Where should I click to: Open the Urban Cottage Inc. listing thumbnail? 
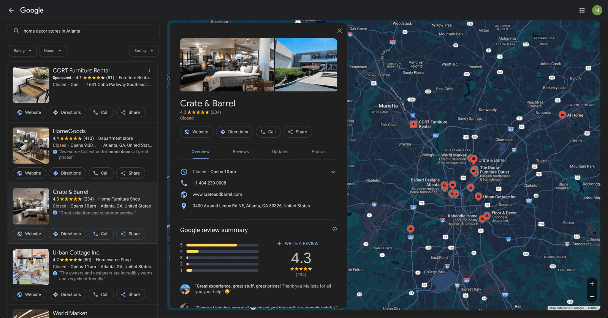31,267
